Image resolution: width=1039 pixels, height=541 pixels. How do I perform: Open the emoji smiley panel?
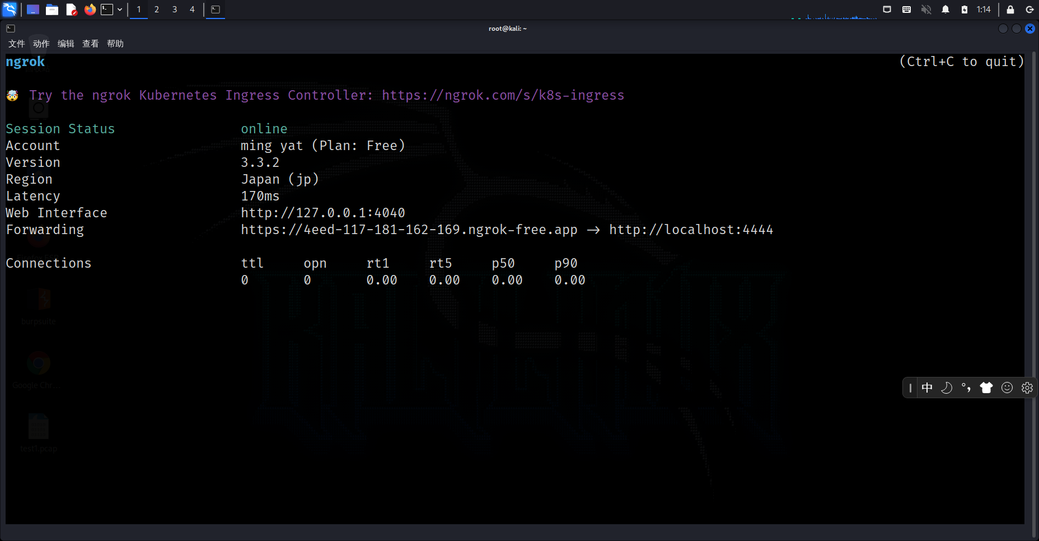1007,388
